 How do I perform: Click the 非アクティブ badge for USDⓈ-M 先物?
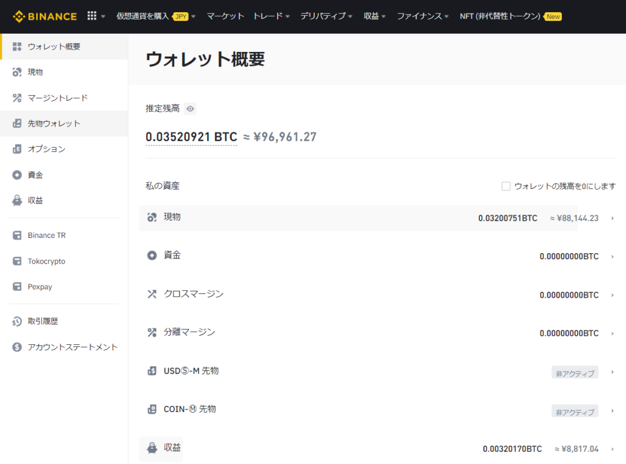click(575, 373)
